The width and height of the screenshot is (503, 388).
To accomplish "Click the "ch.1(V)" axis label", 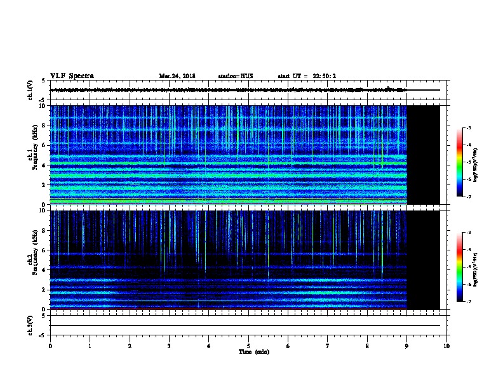I will [x=30, y=90].
